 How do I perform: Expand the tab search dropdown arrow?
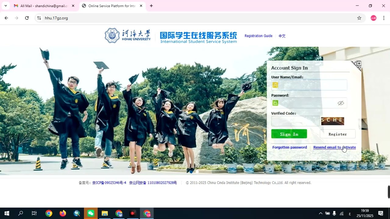pyautogui.click(x=5, y=6)
